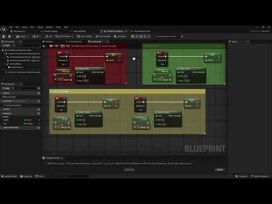
Task: Open the Edit menu
Action: (x=17, y=27)
